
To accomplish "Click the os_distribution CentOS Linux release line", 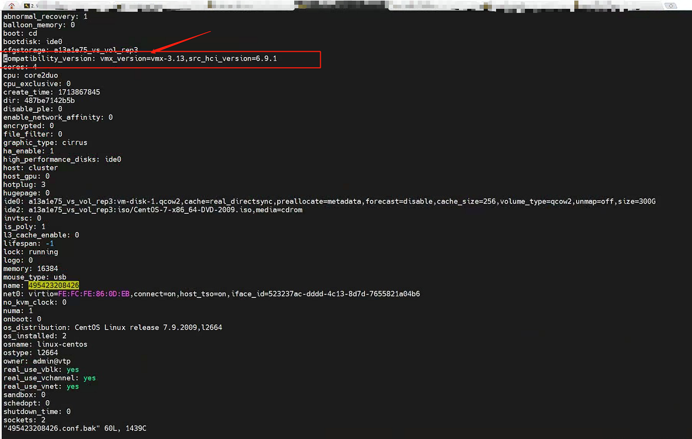I will (x=112, y=327).
